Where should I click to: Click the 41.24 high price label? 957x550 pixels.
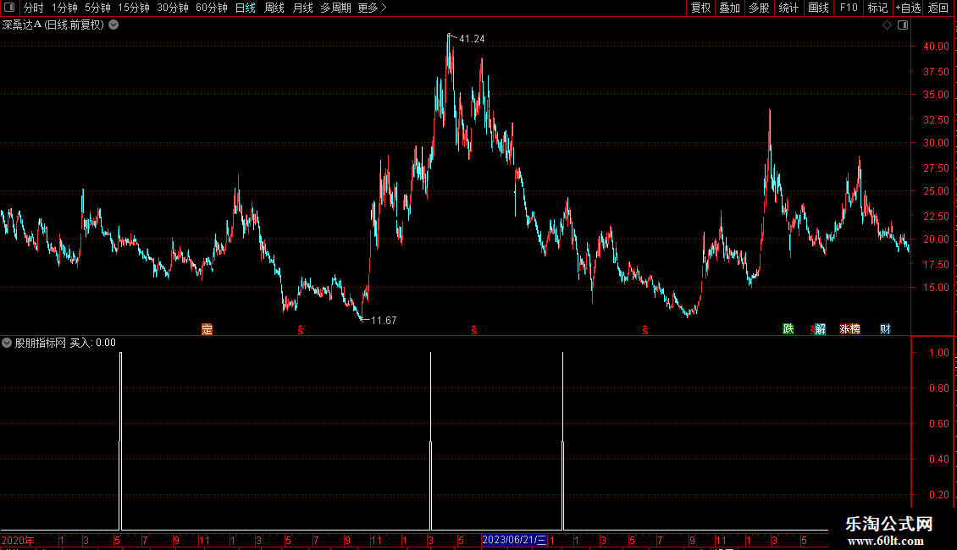(x=472, y=38)
